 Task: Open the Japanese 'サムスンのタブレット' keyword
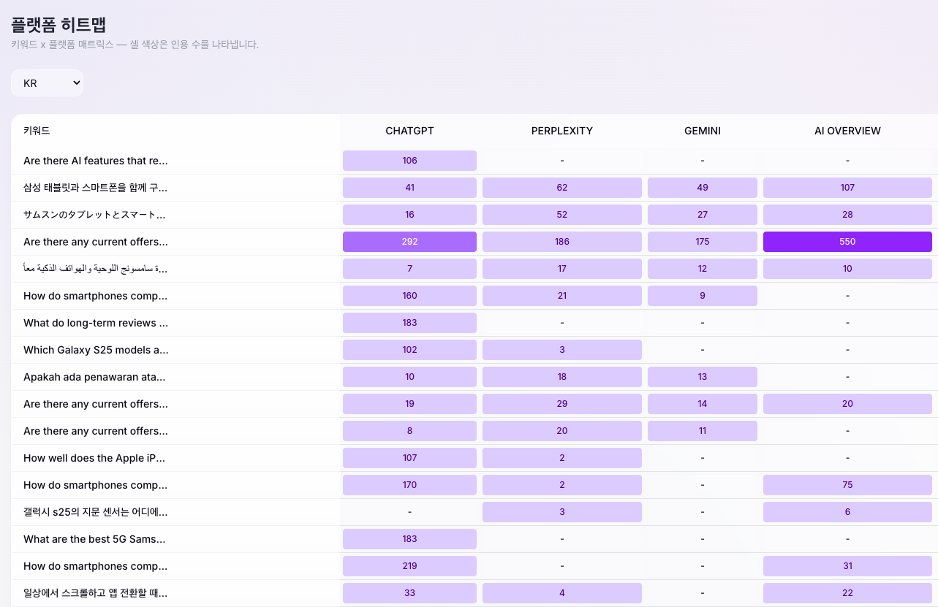(94, 215)
